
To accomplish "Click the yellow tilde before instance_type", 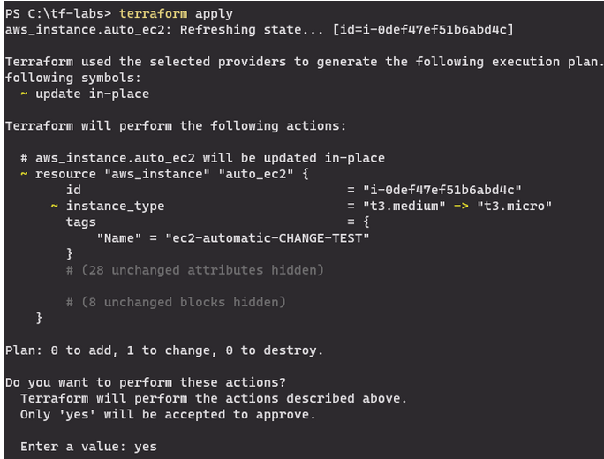I will coord(55,206).
